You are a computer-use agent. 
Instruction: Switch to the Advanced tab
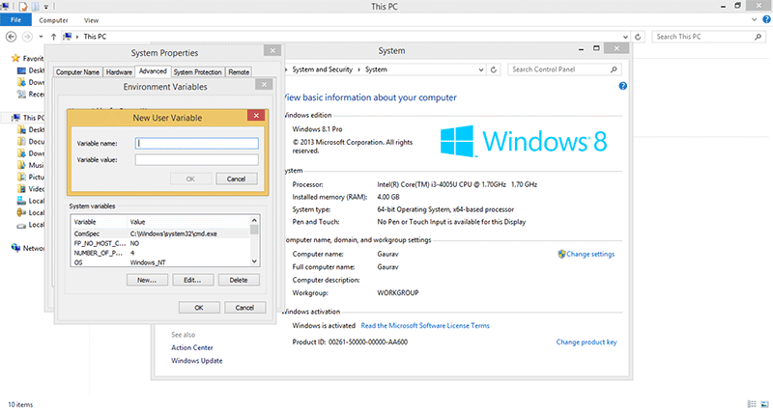click(153, 71)
